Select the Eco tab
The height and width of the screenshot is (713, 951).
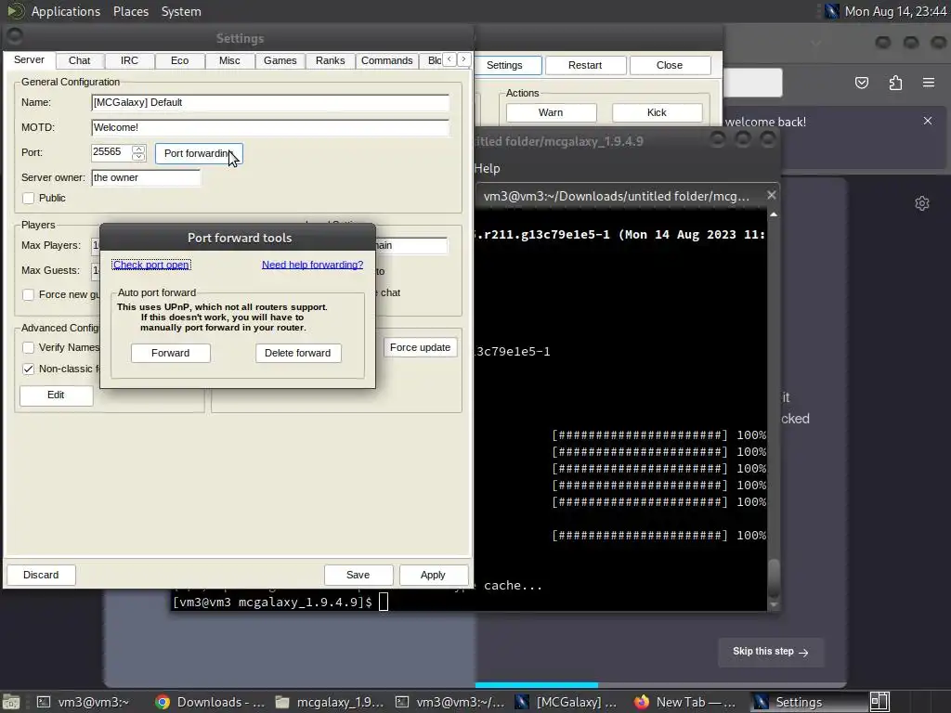[x=179, y=60]
